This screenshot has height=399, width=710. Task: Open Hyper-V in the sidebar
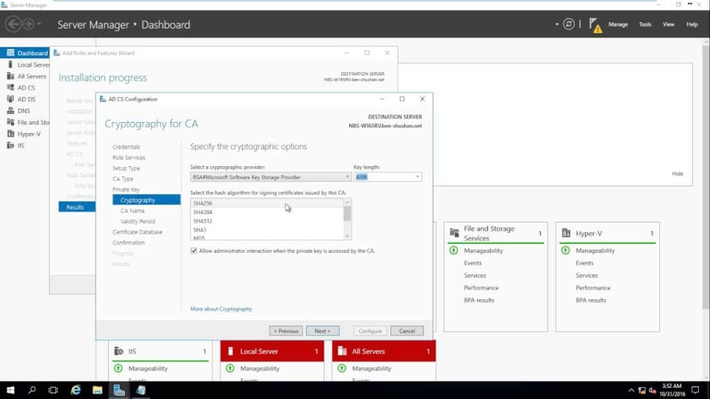tap(25, 134)
